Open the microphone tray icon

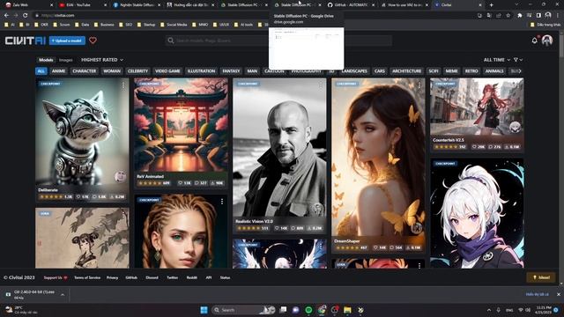click(x=499, y=310)
